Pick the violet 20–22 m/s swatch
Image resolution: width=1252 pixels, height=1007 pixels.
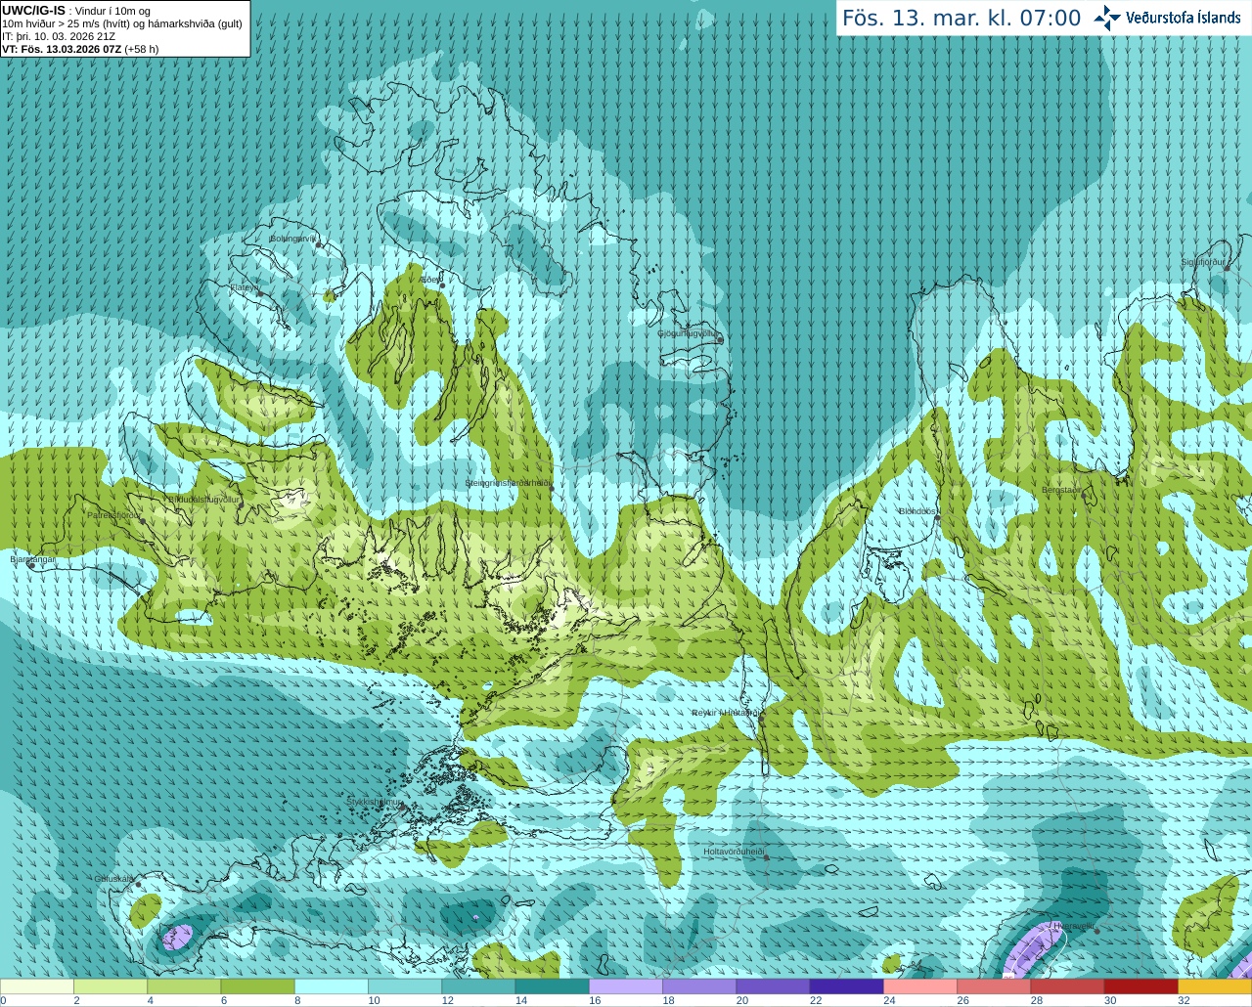click(x=773, y=986)
